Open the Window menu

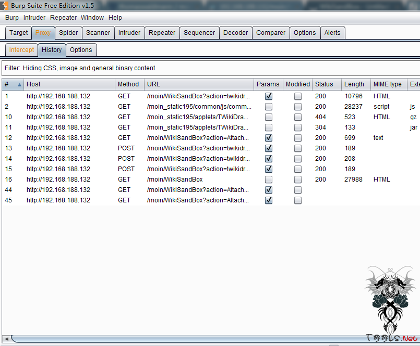(92, 18)
